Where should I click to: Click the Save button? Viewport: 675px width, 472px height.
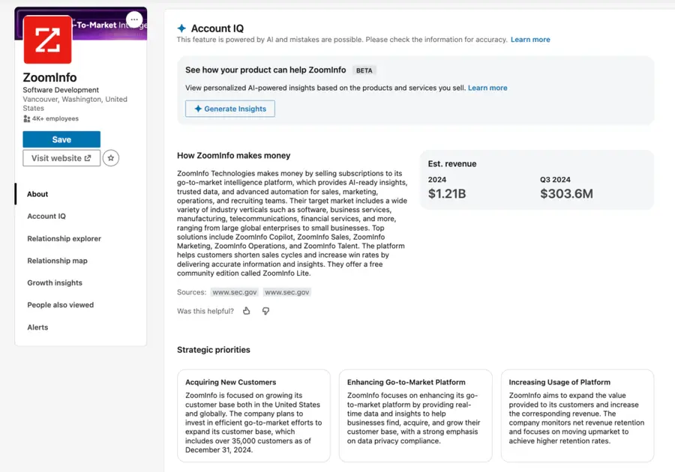[61, 139]
